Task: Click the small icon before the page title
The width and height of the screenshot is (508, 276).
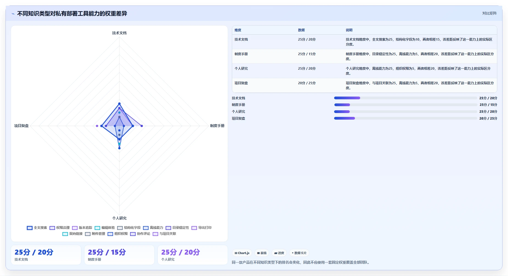Action: (x=13, y=14)
